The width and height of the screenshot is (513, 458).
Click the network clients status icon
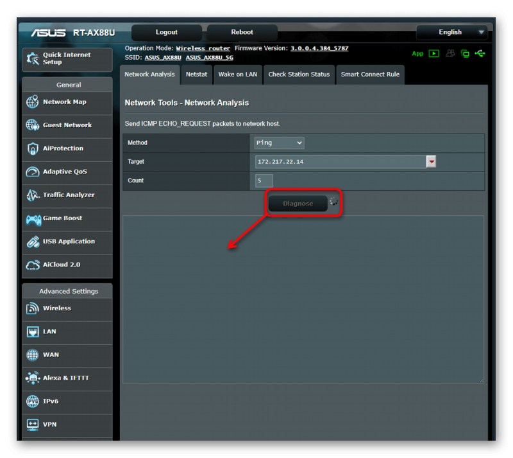click(x=465, y=53)
